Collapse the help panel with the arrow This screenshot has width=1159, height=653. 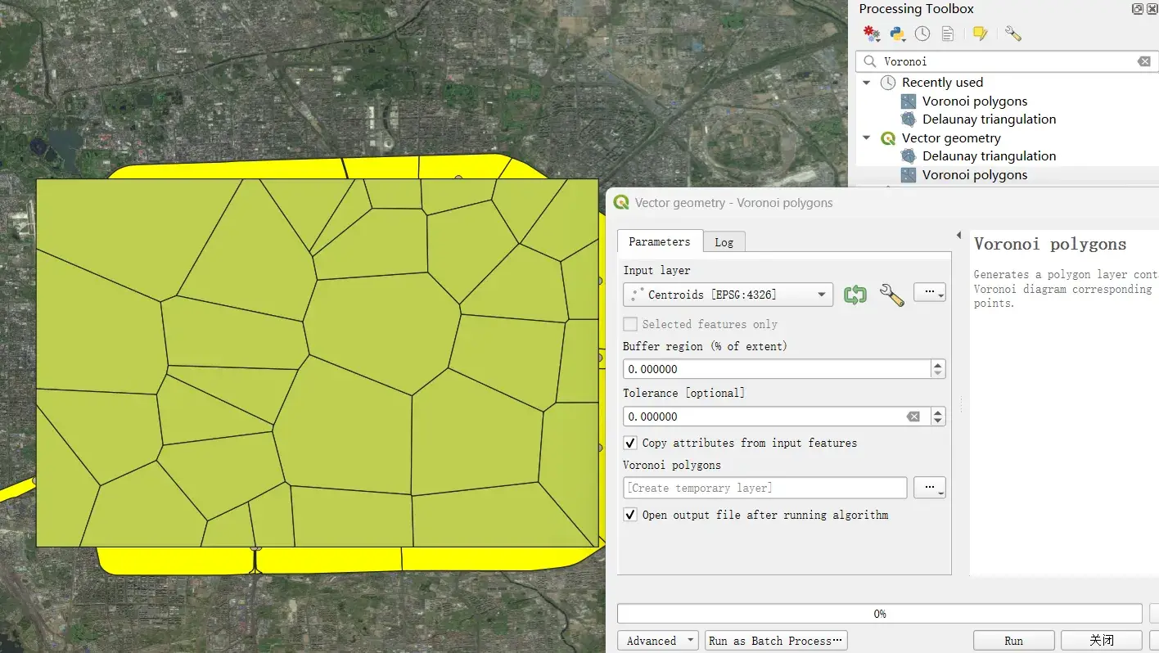coord(958,236)
